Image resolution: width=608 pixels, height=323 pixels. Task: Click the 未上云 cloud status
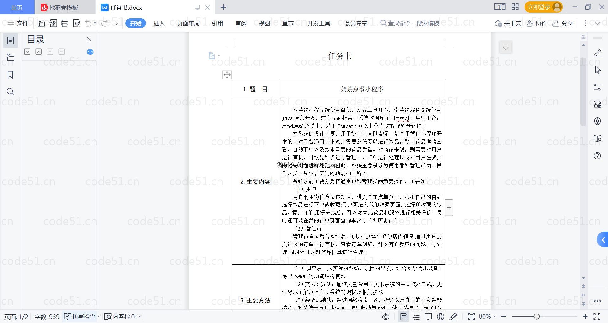pyautogui.click(x=508, y=23)
